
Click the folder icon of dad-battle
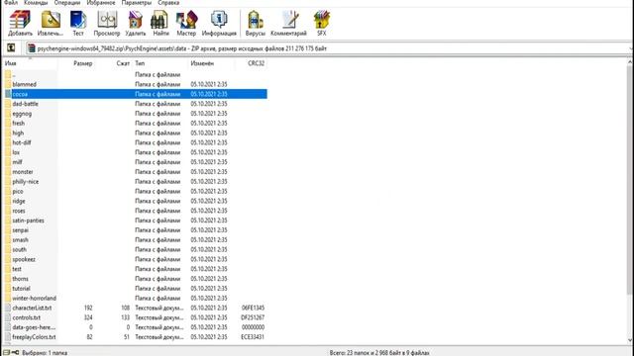point(8,104)
